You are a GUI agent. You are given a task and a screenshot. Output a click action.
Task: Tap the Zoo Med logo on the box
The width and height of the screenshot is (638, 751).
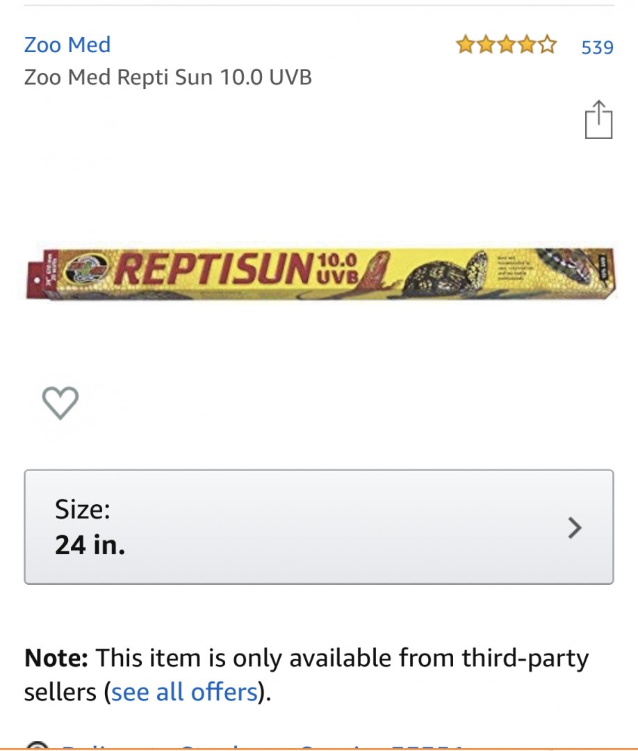pyautogui.click(x=87, y=268)
